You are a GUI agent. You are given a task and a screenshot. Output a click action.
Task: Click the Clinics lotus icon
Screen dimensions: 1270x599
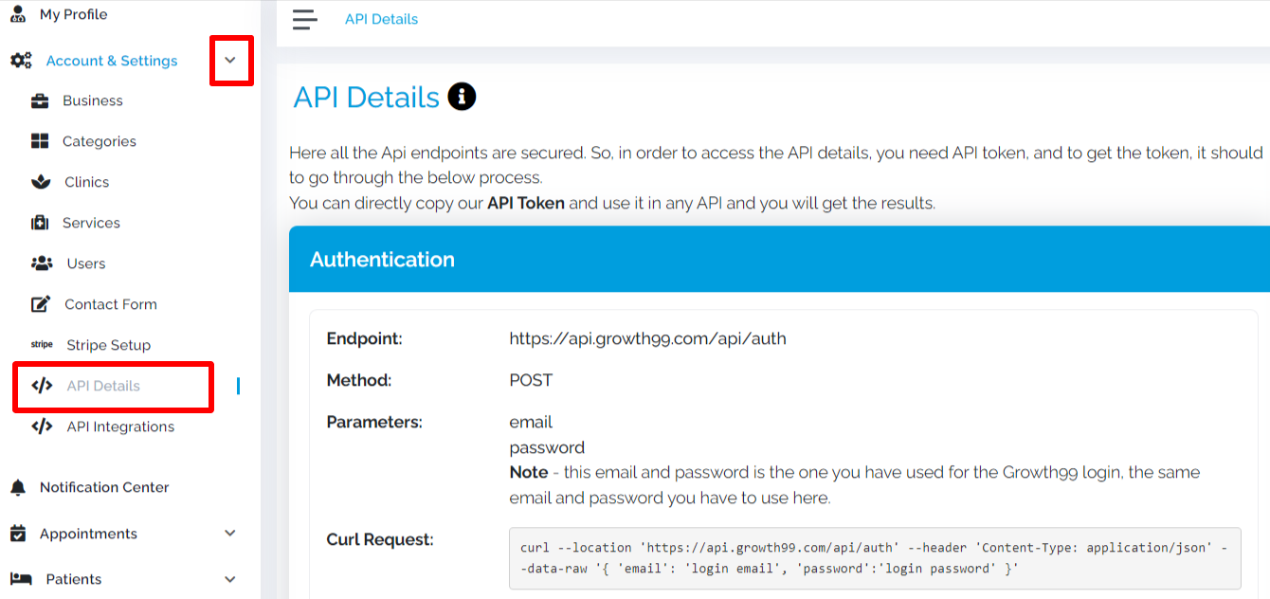point(41,182)
